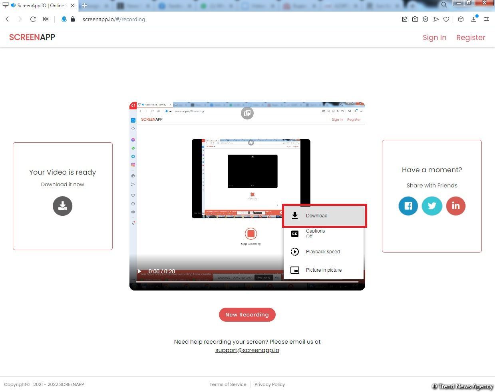Open the extensions cube icon
495x392 pixels.
(x=461, y=19)
